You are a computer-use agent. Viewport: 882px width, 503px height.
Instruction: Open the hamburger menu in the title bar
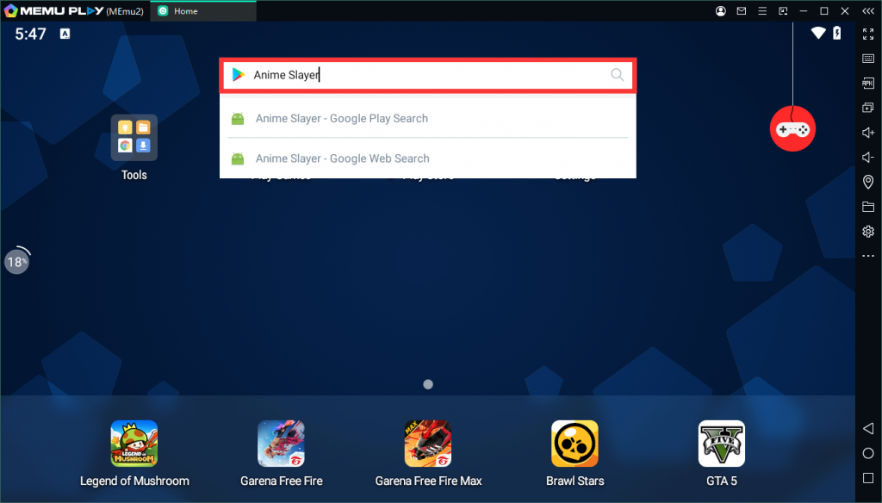(x=761, y=11)
